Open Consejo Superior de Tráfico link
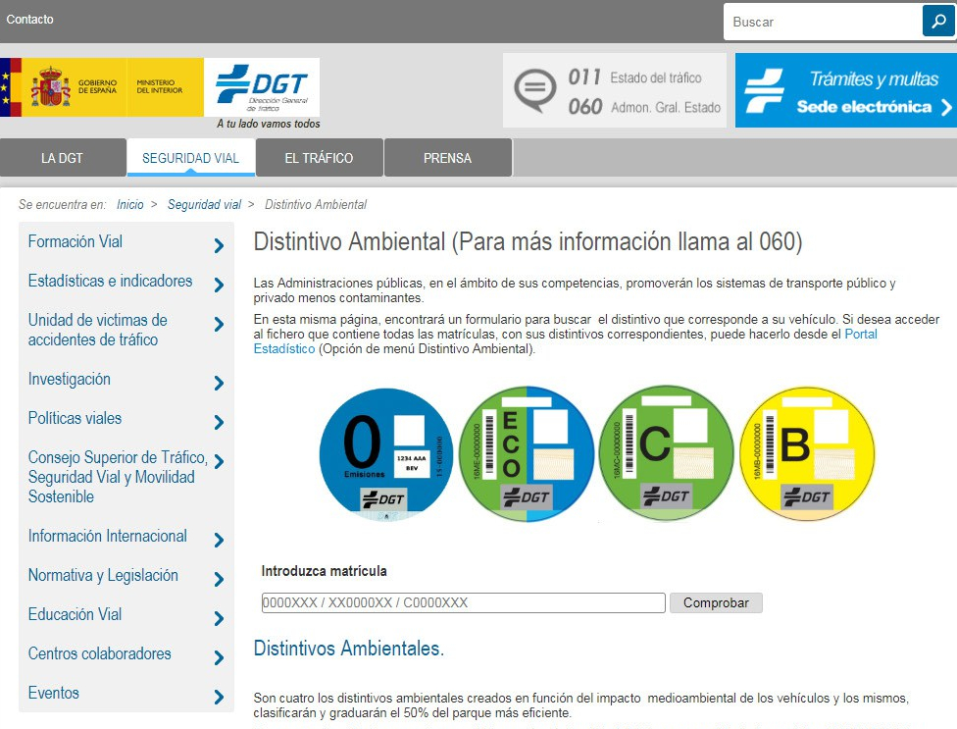This screenshot has height=729, width=957. point(118,477)
